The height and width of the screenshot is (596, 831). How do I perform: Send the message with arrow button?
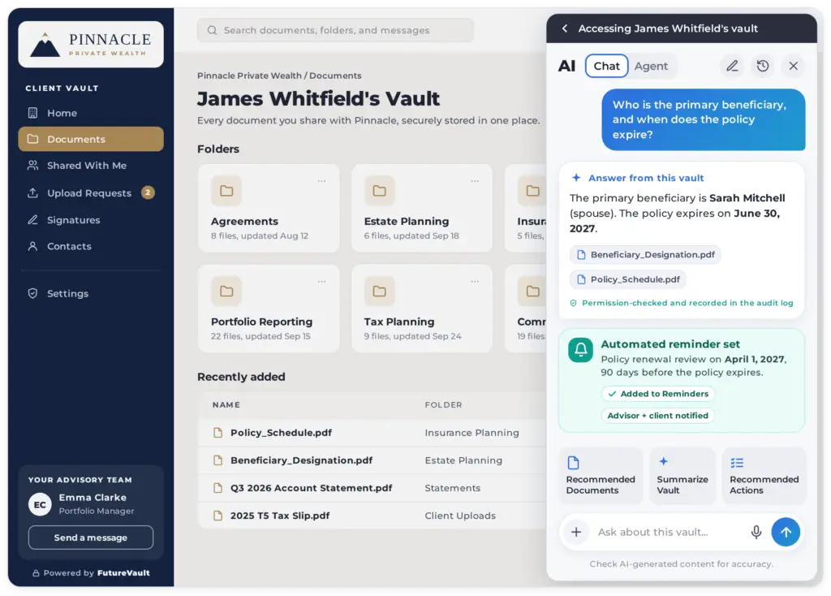coord(786,532)
